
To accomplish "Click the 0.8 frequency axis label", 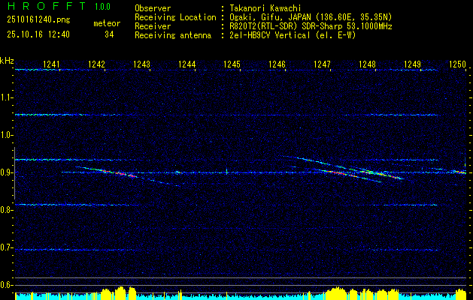I will pos(6,210).
